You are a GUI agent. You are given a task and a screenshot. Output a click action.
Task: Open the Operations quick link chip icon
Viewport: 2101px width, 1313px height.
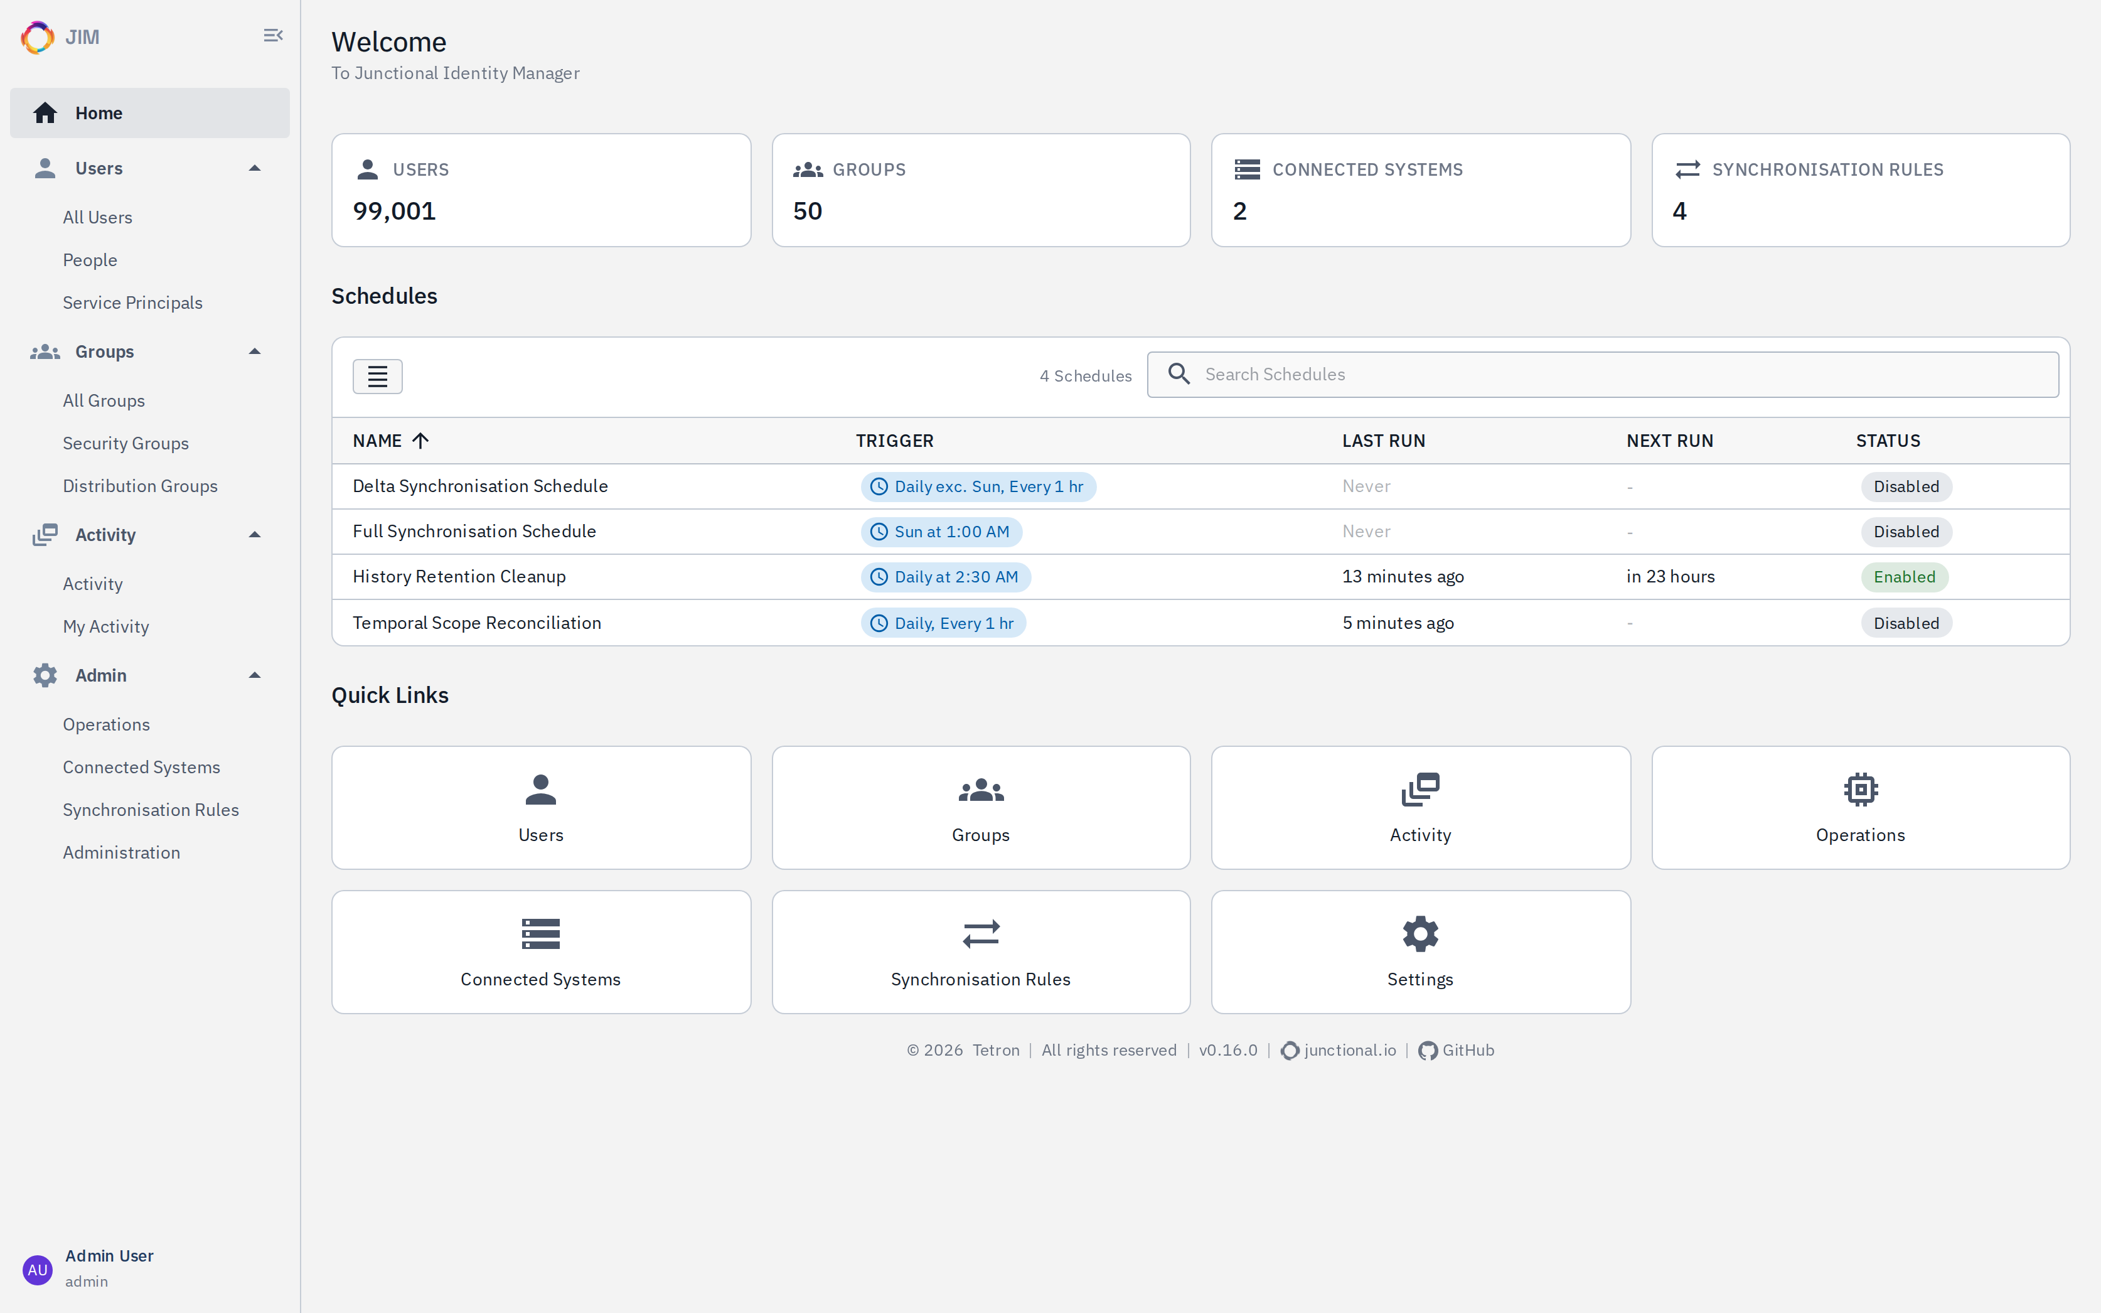click(x=1861, y=790)
